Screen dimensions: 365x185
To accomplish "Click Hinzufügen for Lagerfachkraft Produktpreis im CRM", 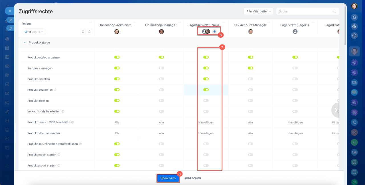I will pyautogui.click(x=206, y=122).
